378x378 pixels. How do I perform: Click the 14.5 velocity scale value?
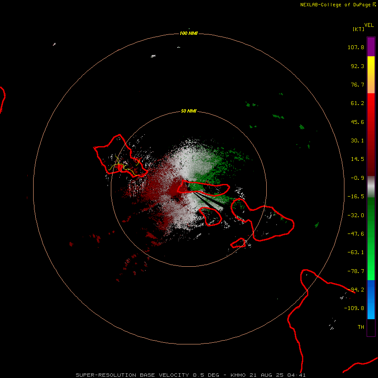tap(357, 159)
